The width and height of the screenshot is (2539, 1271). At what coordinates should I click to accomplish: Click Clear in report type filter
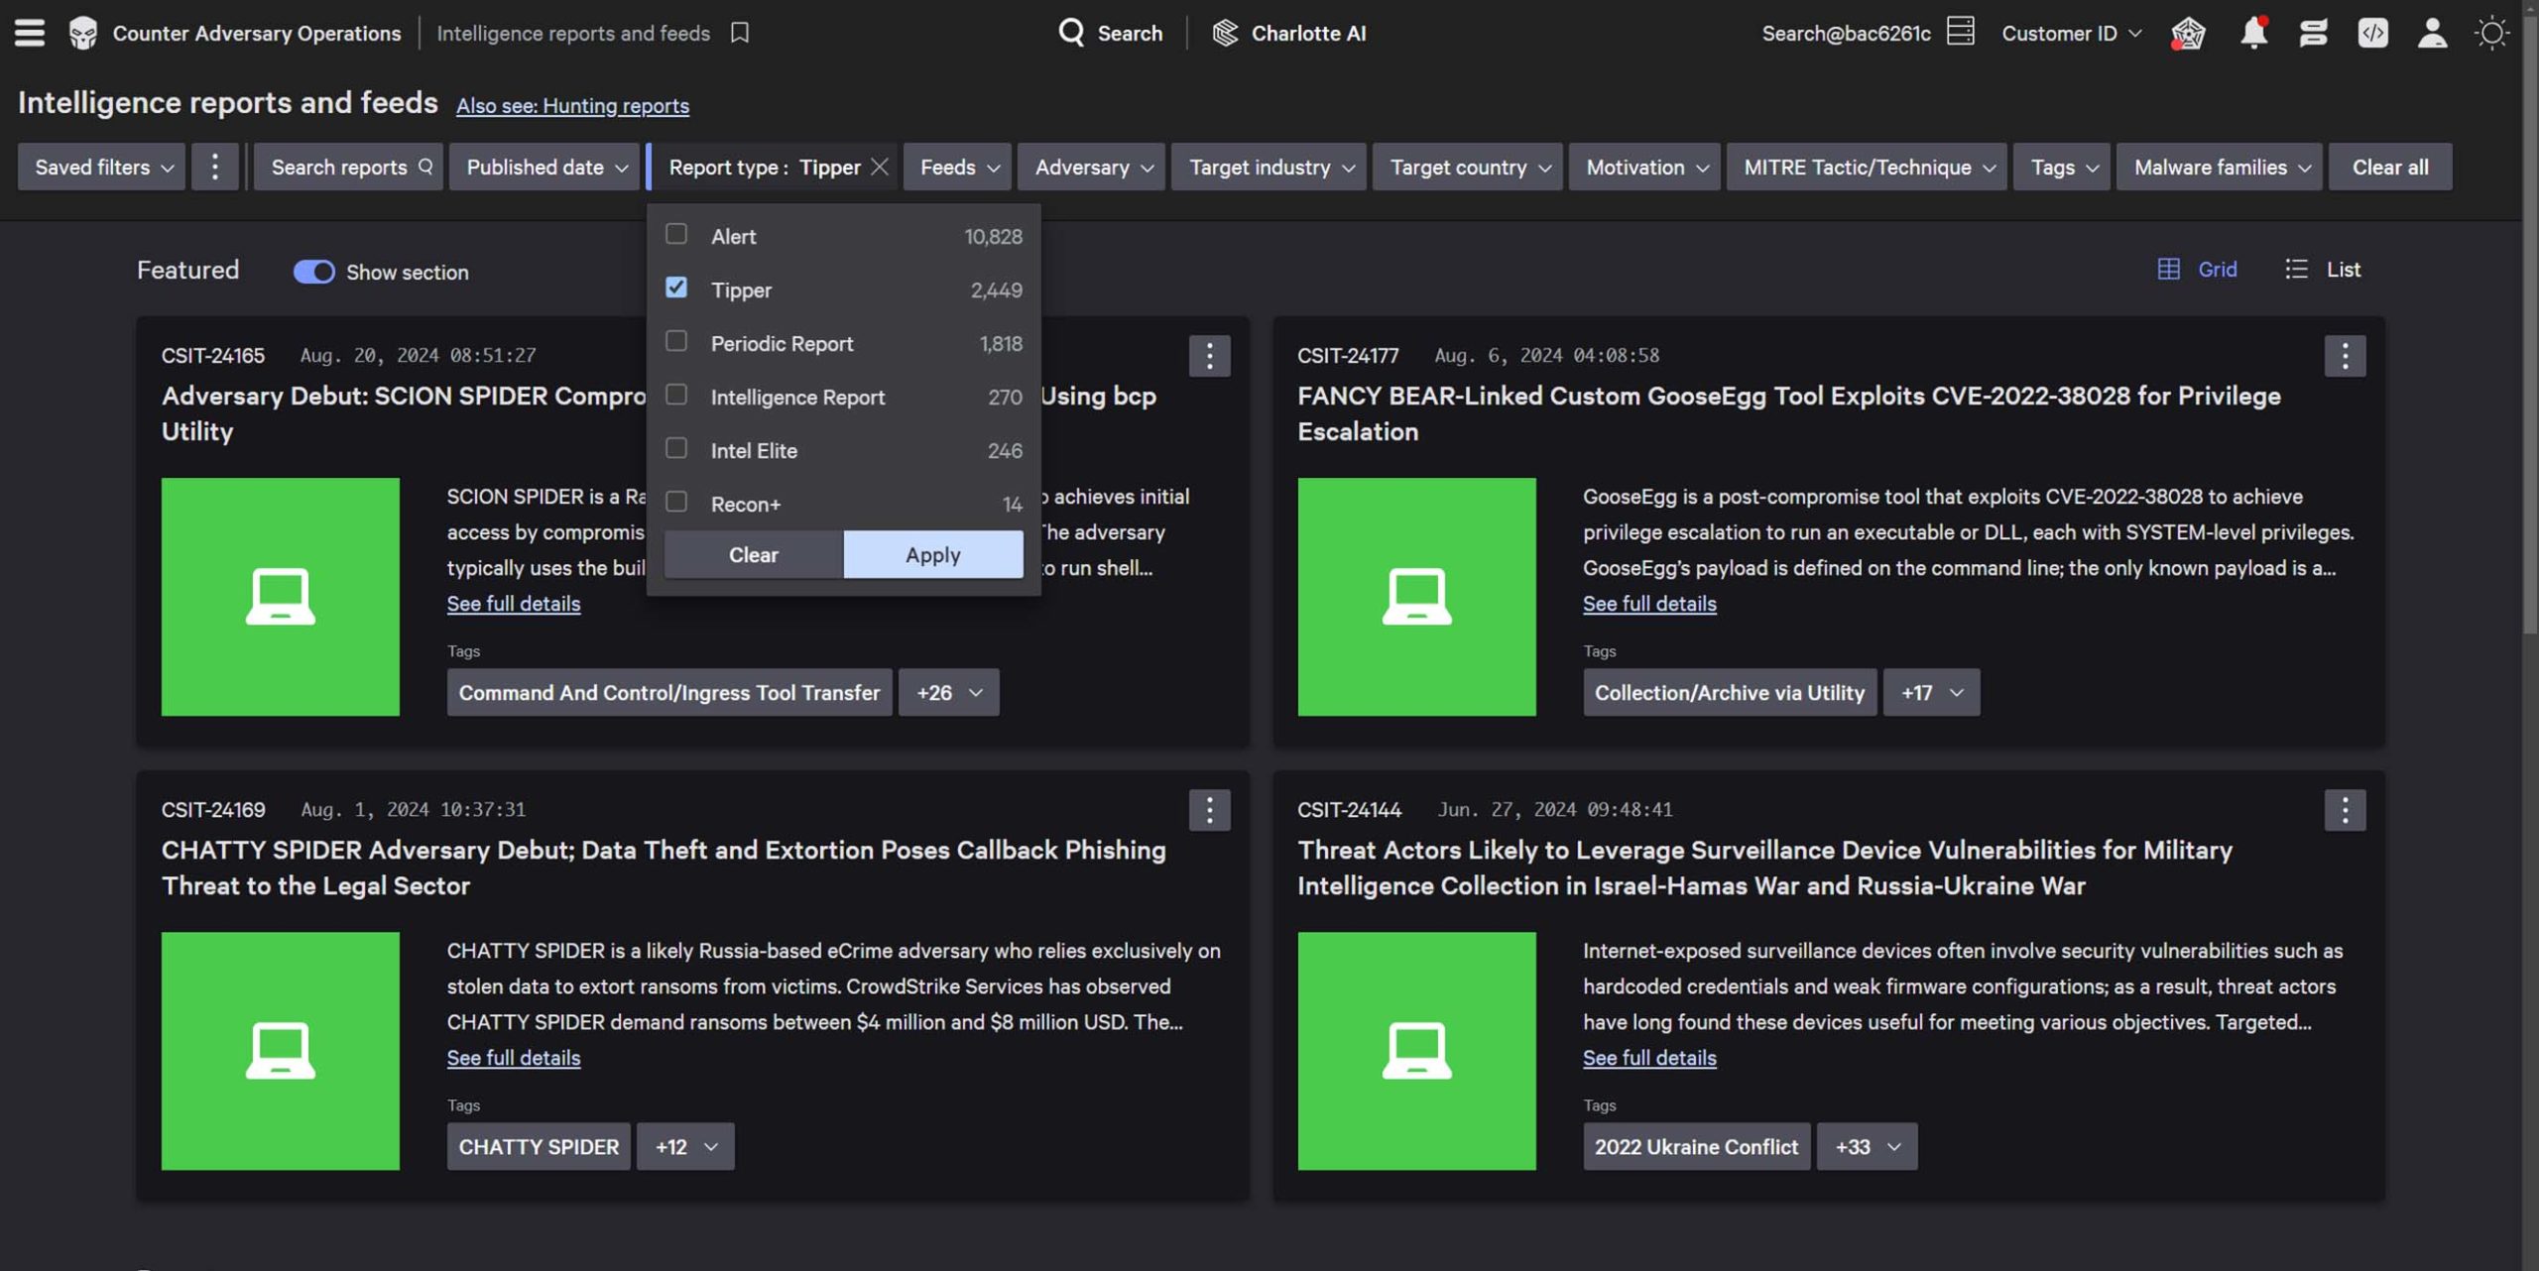(754, 554)
